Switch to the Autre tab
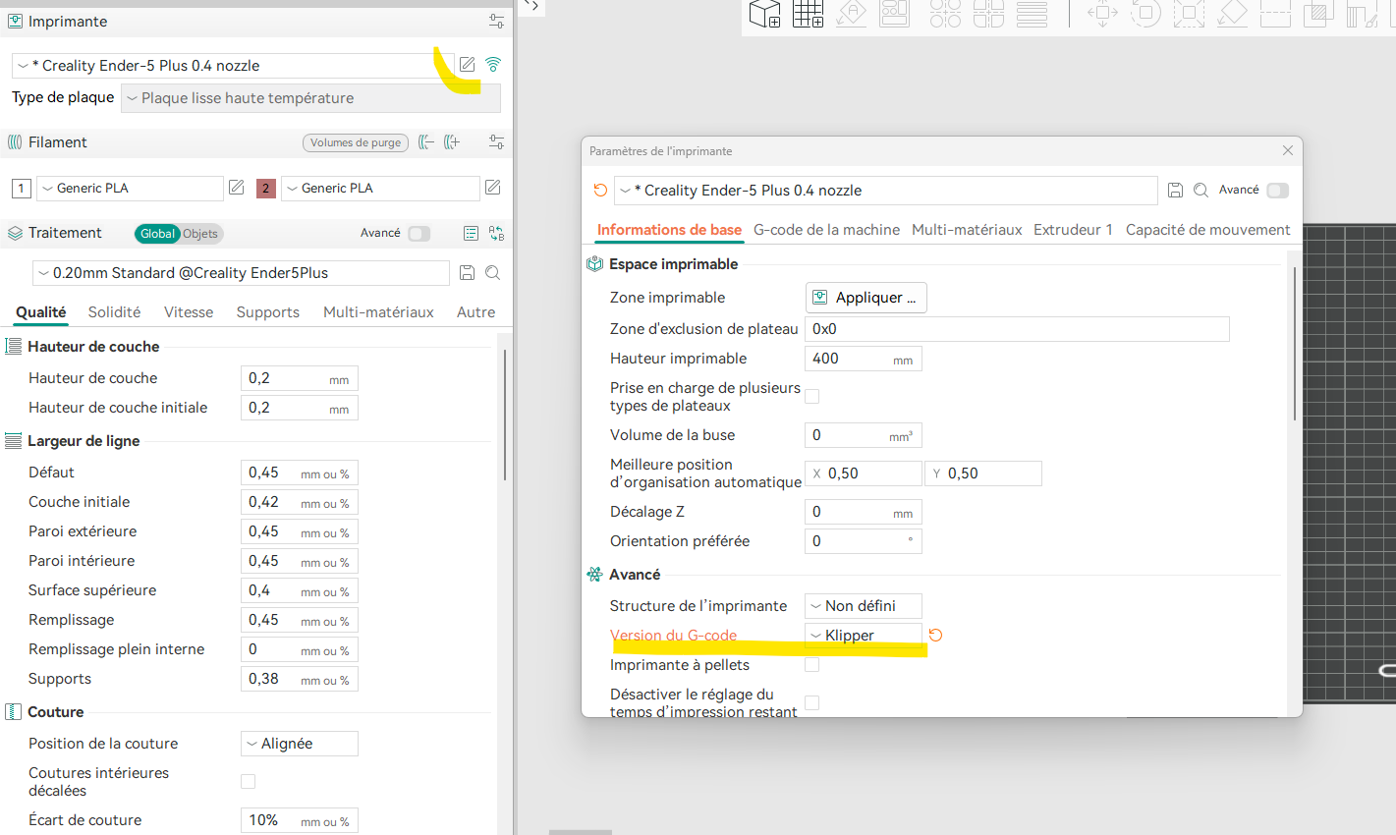Screen dimensions: 1396x835 tap(476, 312)
